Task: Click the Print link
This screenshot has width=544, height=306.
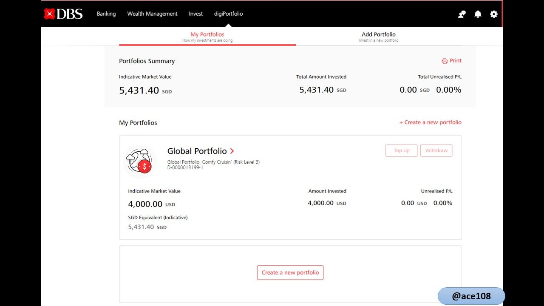Action: 456,61
